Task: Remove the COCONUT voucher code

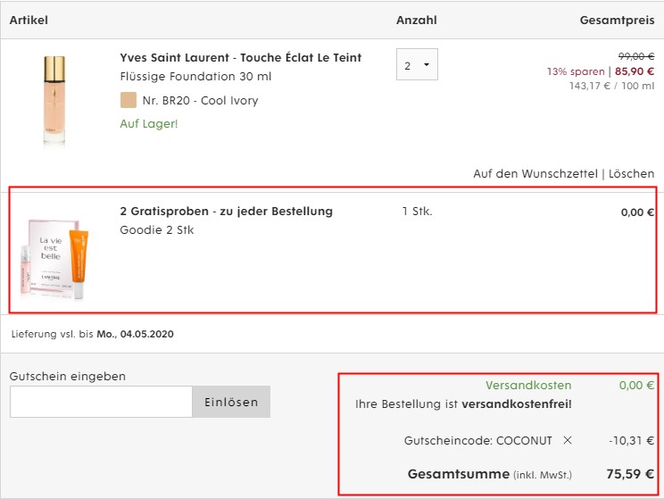Action: tap(568, 441)
